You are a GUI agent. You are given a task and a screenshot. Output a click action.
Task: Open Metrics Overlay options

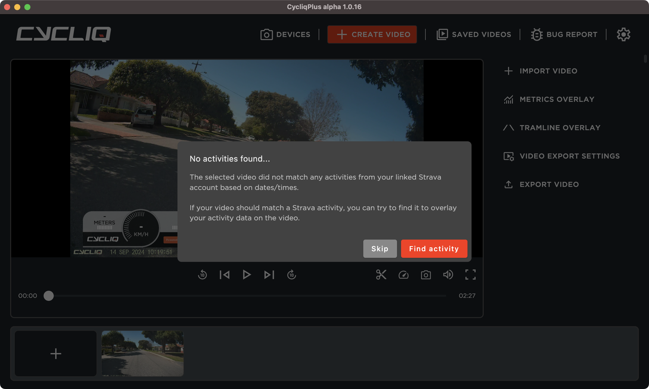[549, 99]
